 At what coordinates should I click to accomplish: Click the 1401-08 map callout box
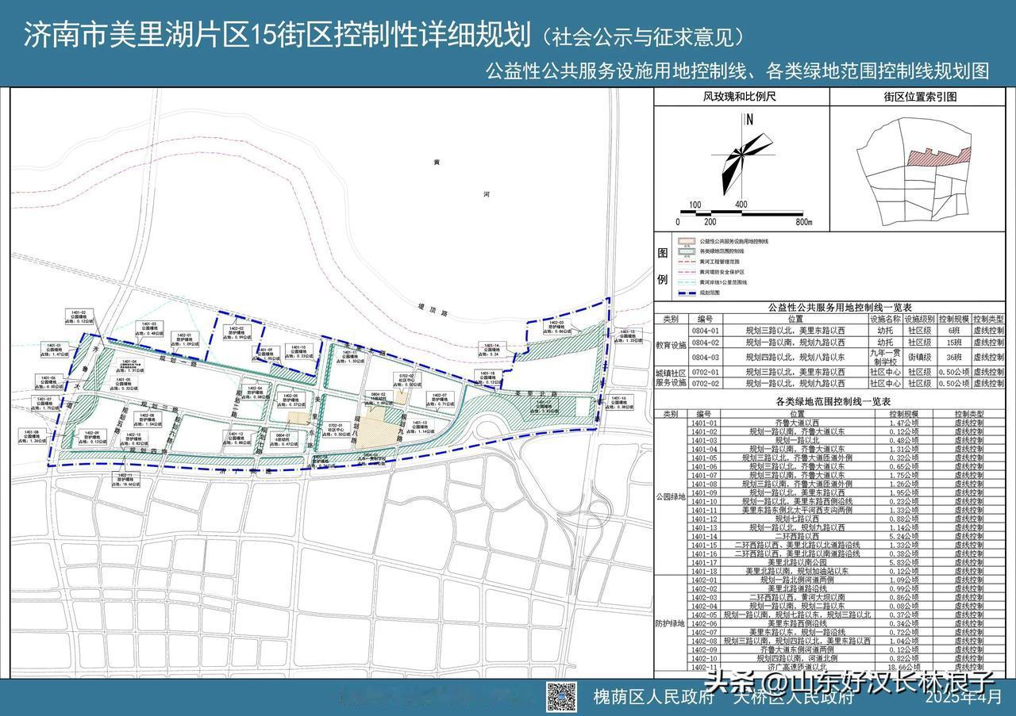[32, 436]
